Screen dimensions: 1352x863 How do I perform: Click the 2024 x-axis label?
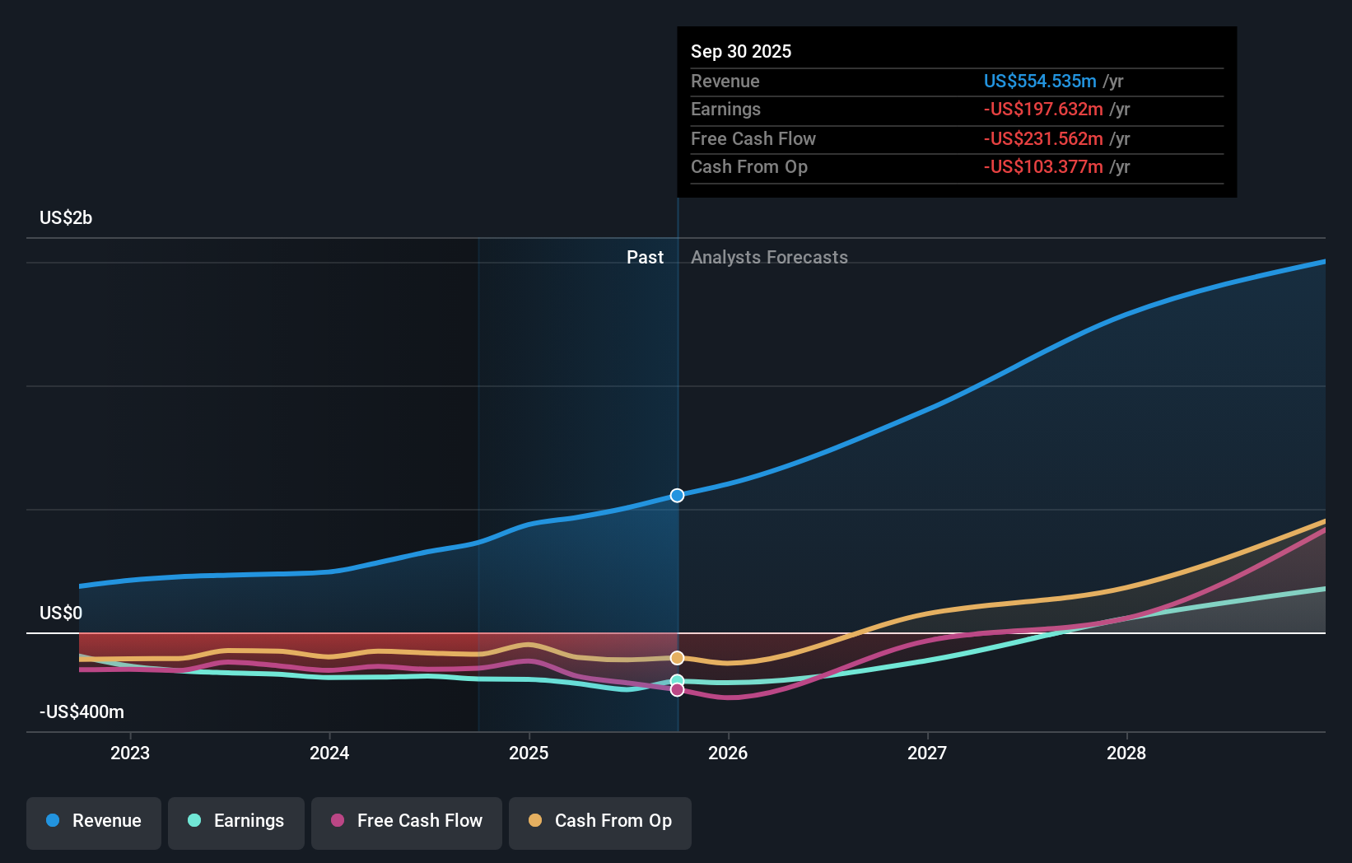click(x=329, y=753)
